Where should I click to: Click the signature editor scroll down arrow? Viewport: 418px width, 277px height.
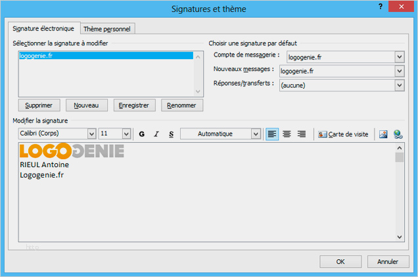click(400, 237)
